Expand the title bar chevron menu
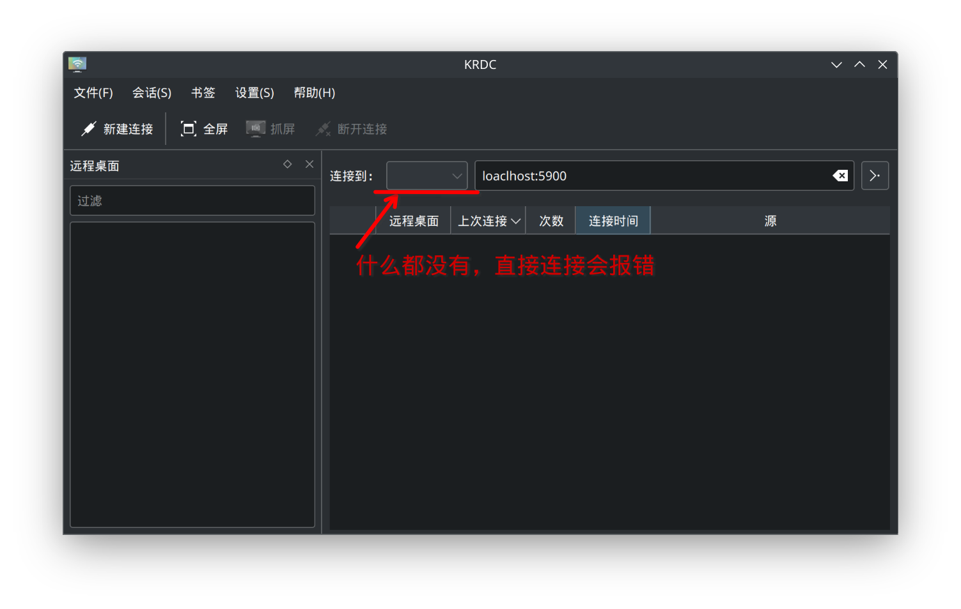 (x=836, y=64)
